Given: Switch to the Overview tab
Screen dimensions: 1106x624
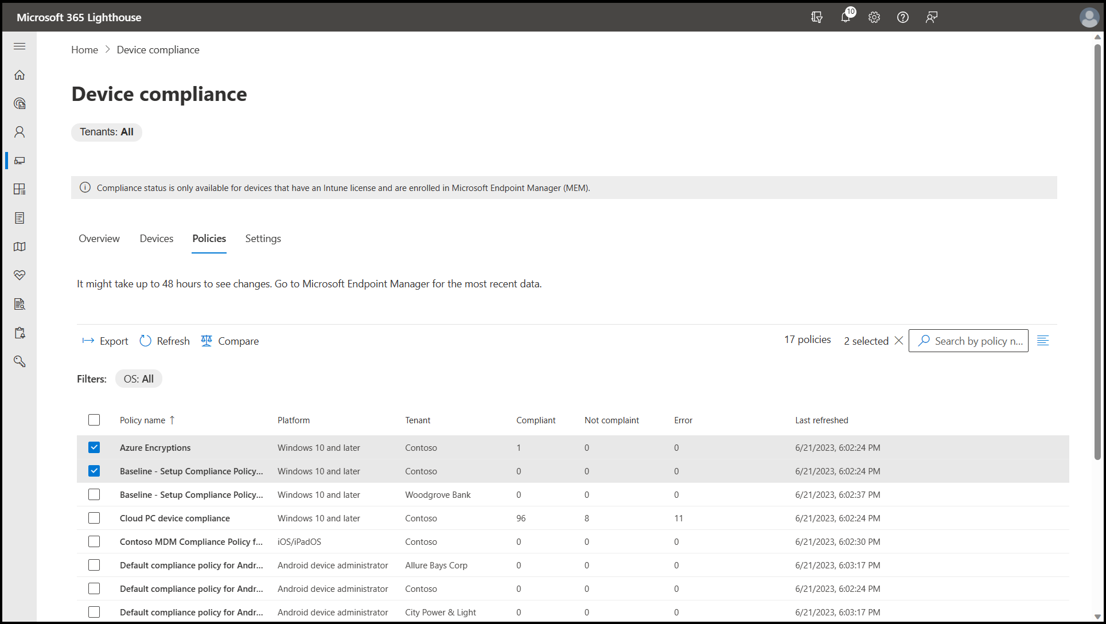Looking at the screenshot, I should pyautogui.click(x=99, y=239).
